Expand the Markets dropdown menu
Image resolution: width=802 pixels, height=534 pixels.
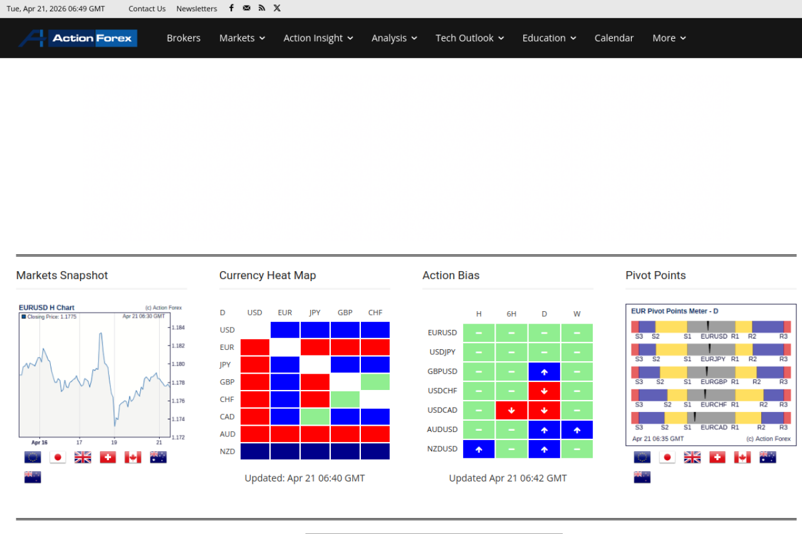coord(242,38)
